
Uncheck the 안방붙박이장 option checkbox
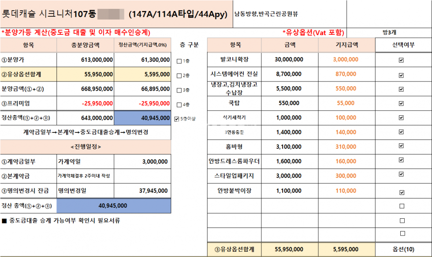coord(402,192)
